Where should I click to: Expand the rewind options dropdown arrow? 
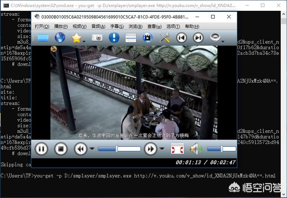coord(92,149)
